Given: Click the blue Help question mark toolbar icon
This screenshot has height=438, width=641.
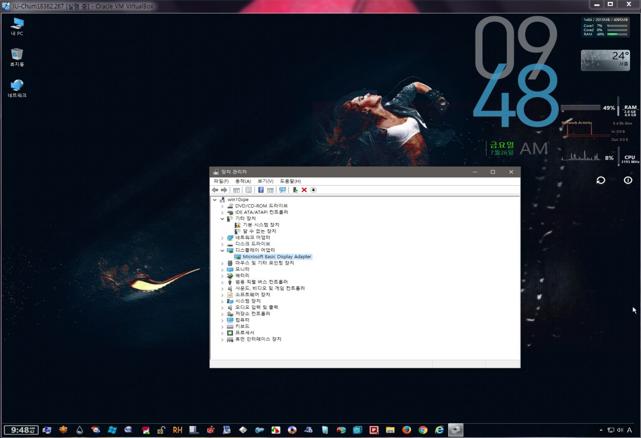Looking at the screenshot, I should point(261,190).
